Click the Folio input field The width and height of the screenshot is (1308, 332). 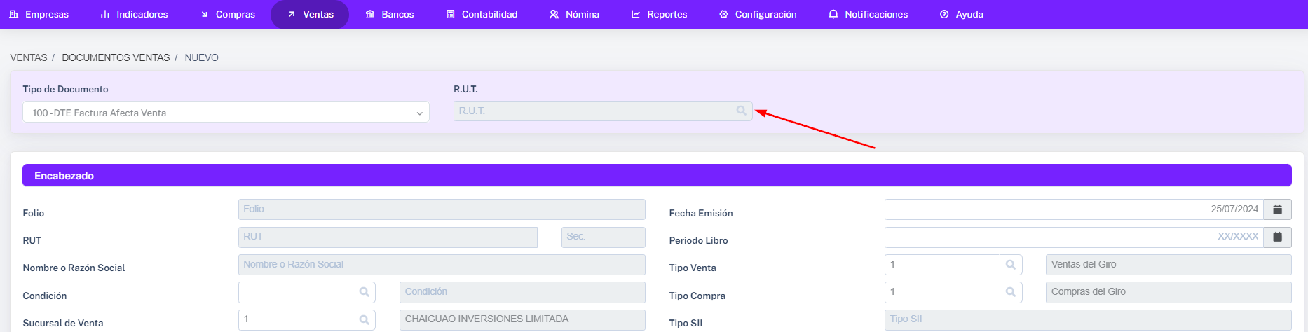tap(442, 209)
